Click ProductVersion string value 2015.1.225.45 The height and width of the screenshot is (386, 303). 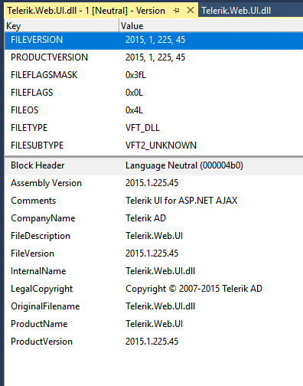pyautogui.click(x=151, y=342)
